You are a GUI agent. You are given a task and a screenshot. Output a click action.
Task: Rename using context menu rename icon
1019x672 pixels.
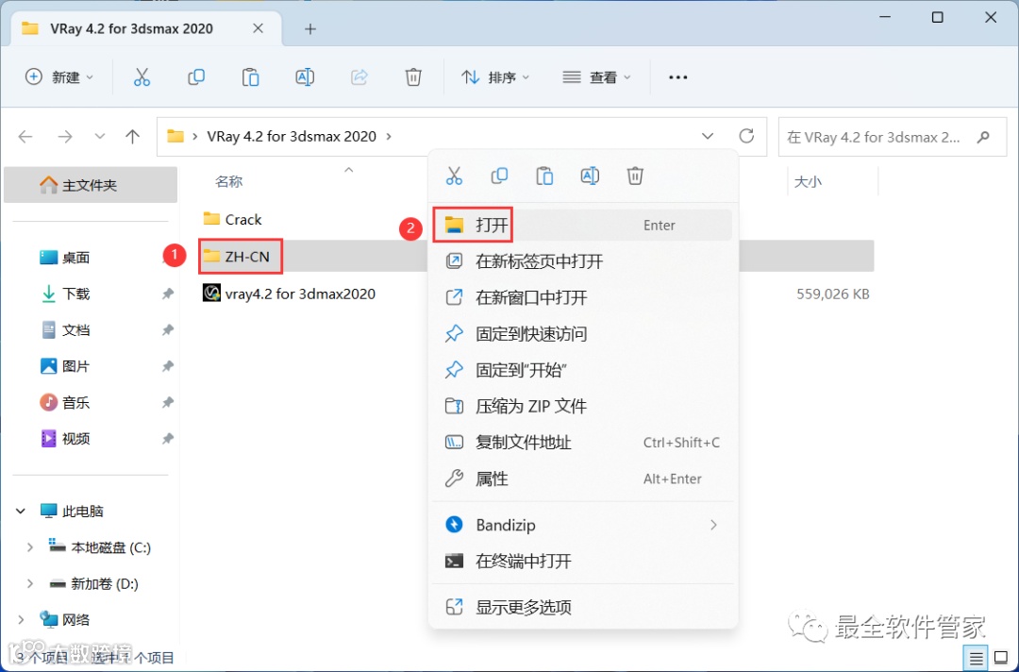590,176
